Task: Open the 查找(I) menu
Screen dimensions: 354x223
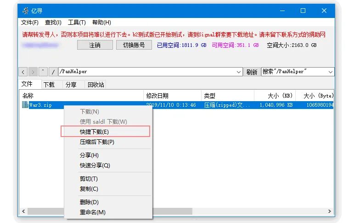Action: point(53,23)
